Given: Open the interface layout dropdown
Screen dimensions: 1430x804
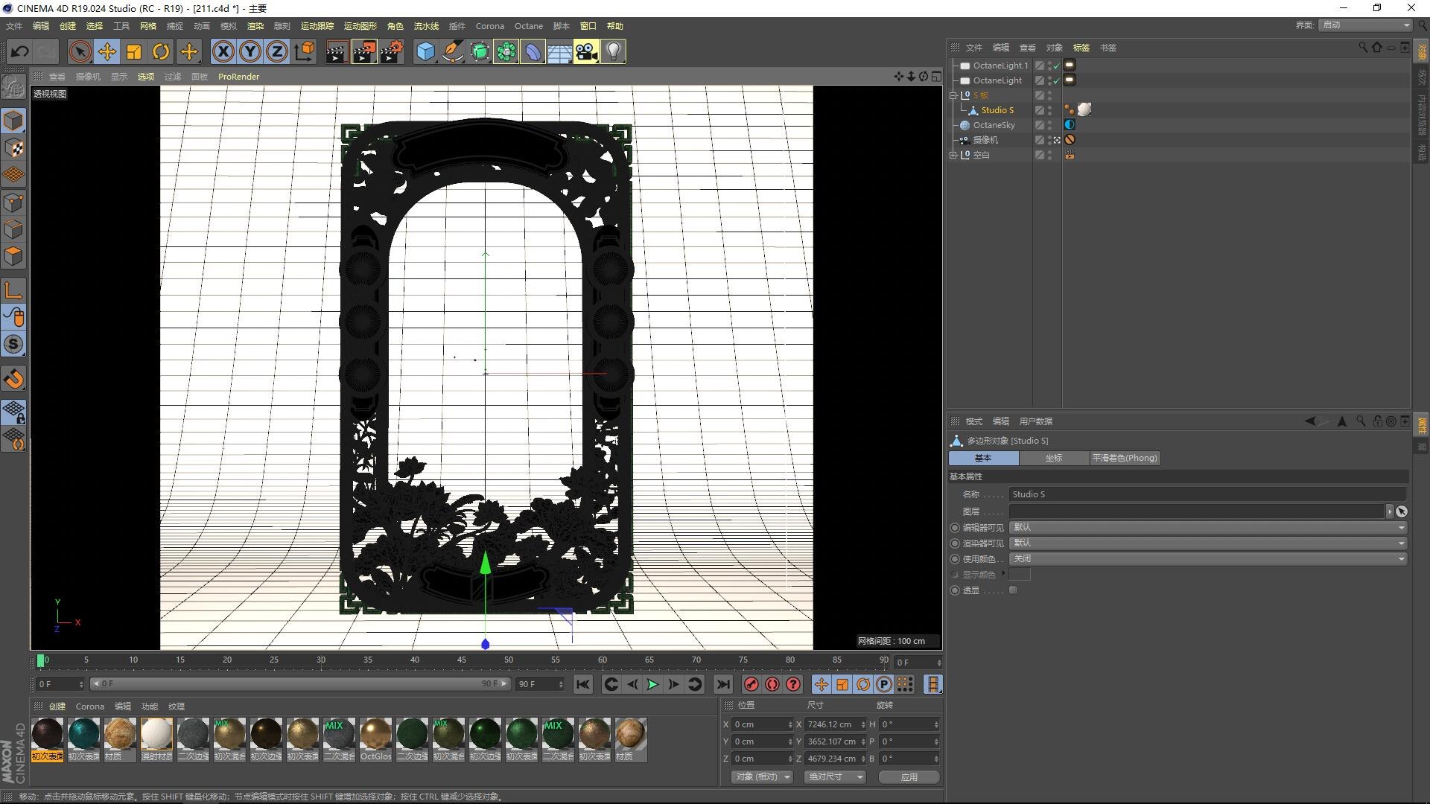Looking at the screenshot, I should (x=1366, y=25).
